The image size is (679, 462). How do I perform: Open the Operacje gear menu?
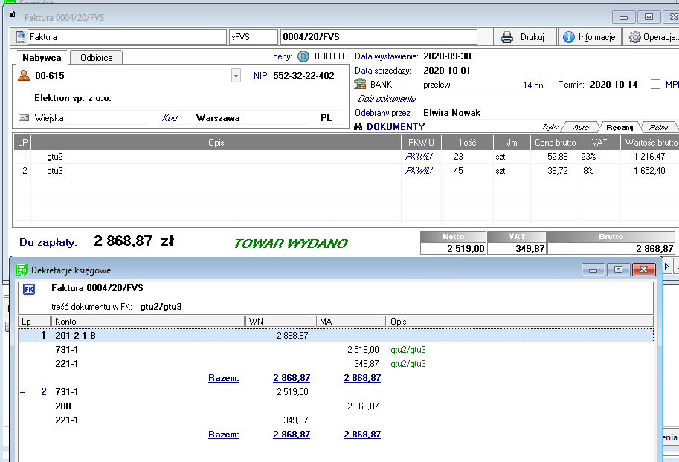[635, 37]
